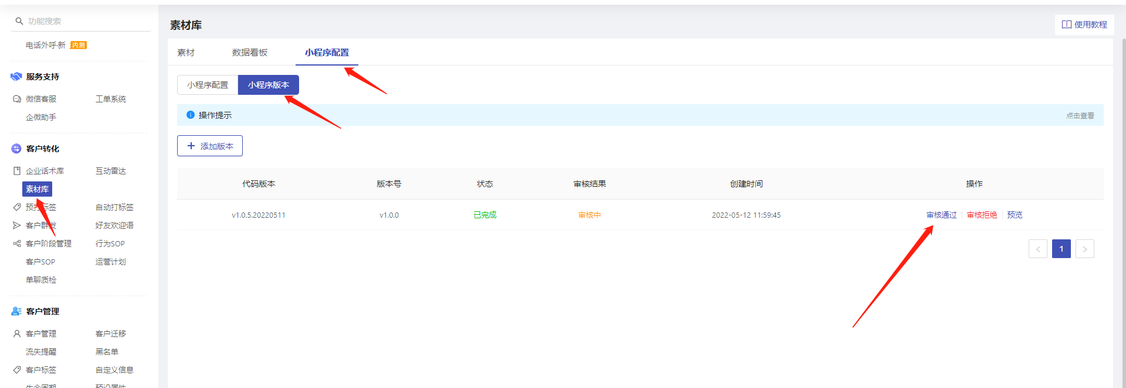Open 自动打标签 in the sidebar
Screen dimensions: 1126x388
point(114,207)
